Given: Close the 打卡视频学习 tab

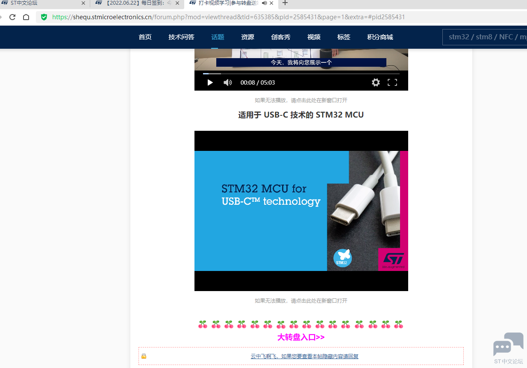Looking at the screenshot, I should point(271,3).
